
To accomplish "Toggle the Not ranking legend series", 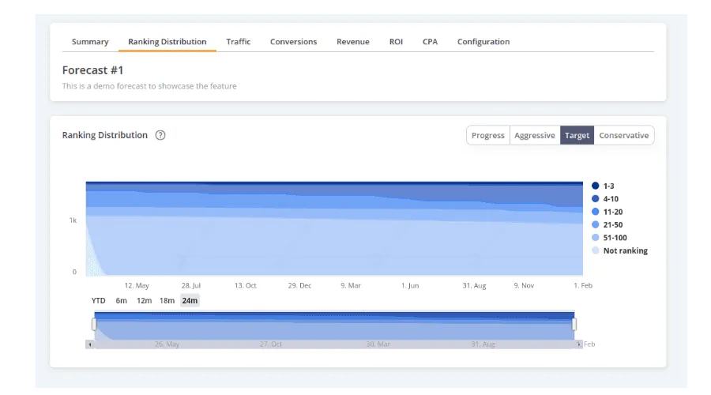I will [625, 250].
